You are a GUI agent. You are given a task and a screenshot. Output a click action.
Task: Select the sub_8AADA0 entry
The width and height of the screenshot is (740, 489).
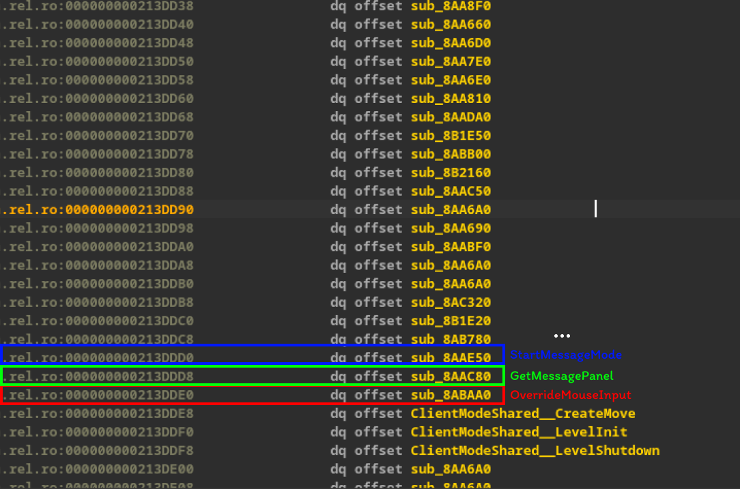451,117
